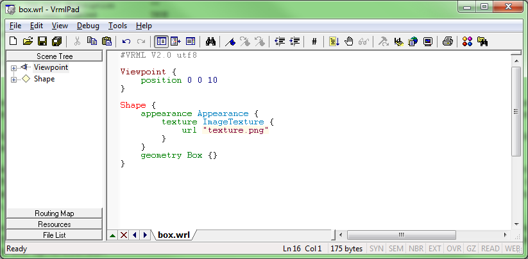The image size is (528, 259).
Task: Click the green up triangle beside file tabs
Action: (114, 235)
